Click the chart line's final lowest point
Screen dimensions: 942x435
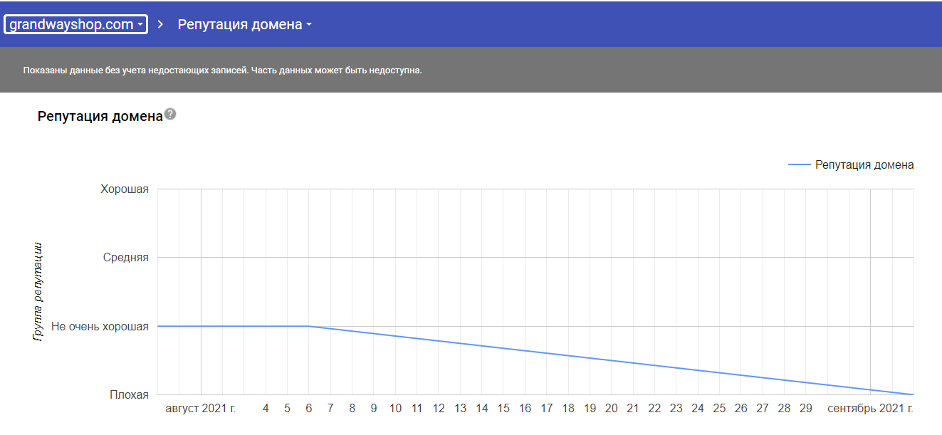coord(912,394)
